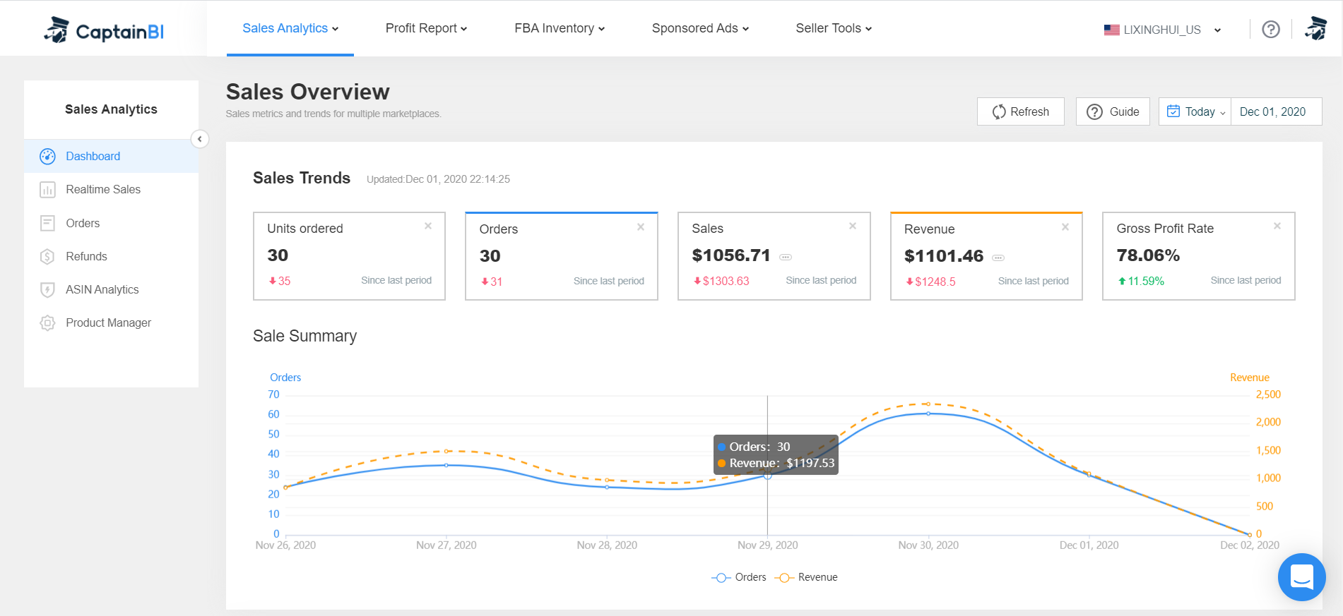Open the Profit Report menu
The width and height of the screenshot is (1343, 616).
426,28
